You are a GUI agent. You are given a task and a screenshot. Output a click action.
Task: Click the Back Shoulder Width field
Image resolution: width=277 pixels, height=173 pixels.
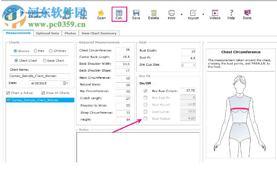coord(123,64)
